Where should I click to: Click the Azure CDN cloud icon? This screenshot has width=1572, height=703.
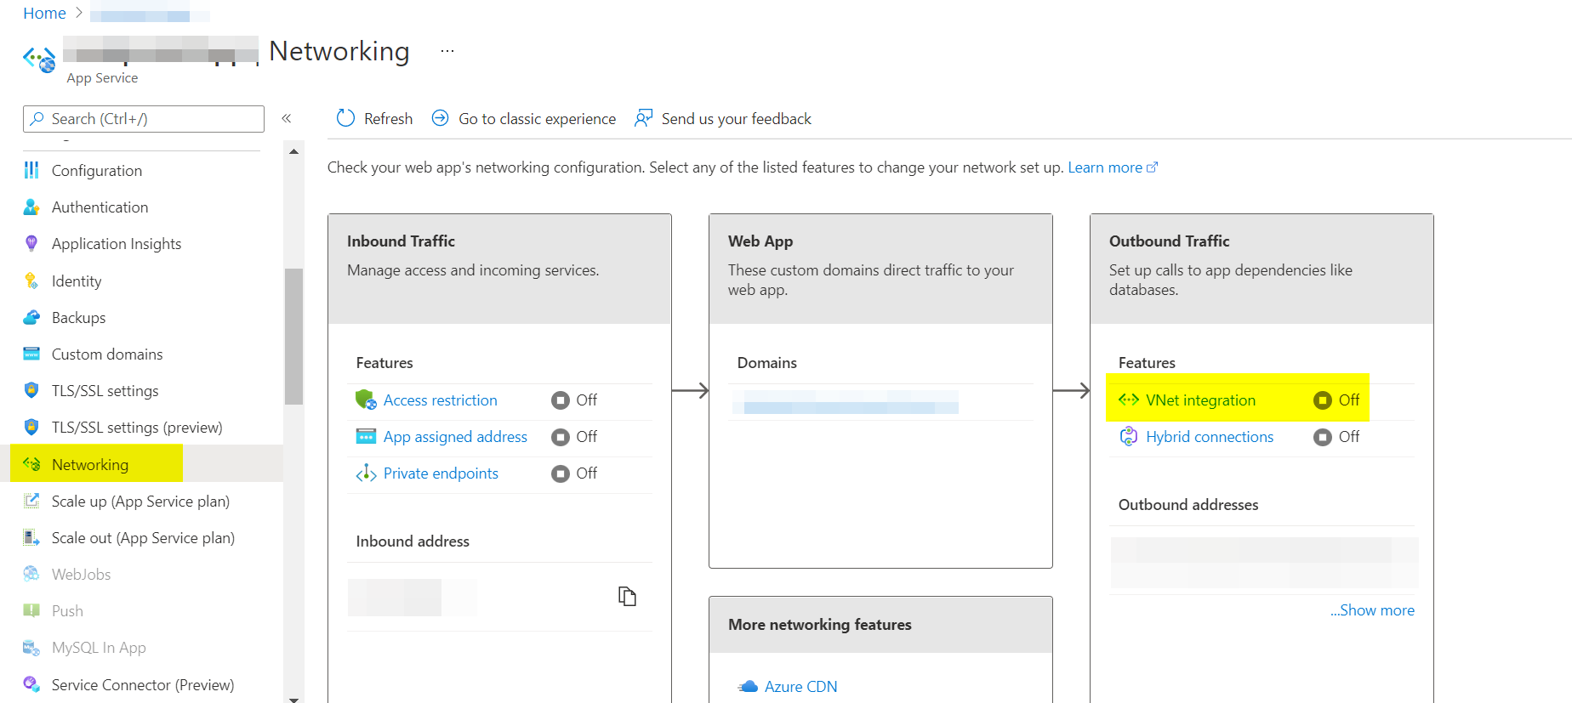coord(748,687)
